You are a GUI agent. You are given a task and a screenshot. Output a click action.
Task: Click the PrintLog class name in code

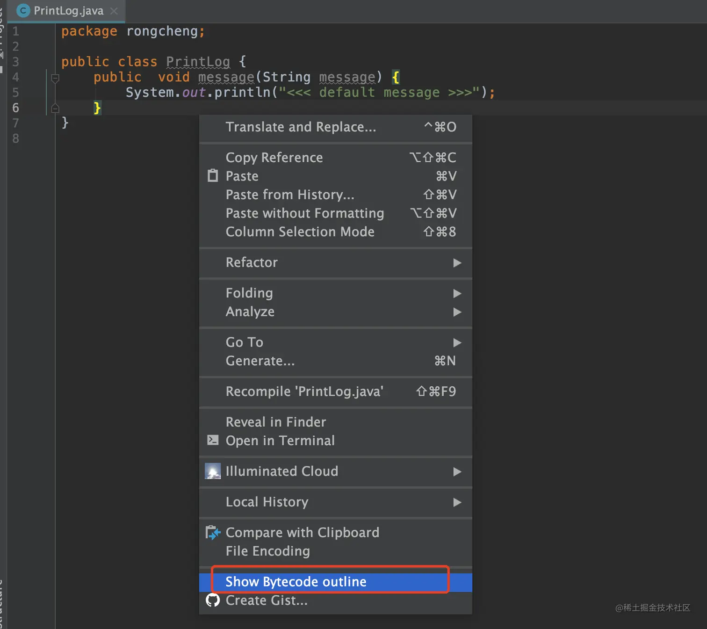pos(198,62)
